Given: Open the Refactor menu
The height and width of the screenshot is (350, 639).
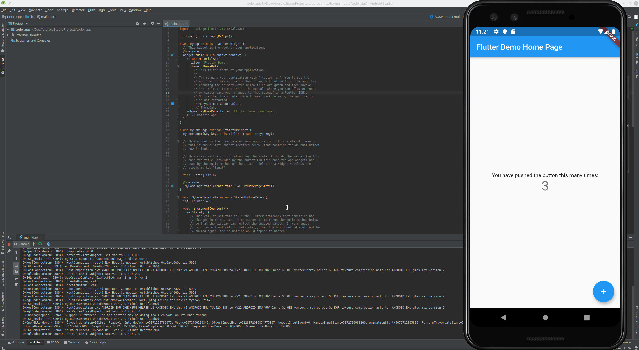Looking at the screenshot, I should click(x=78, y=10).
